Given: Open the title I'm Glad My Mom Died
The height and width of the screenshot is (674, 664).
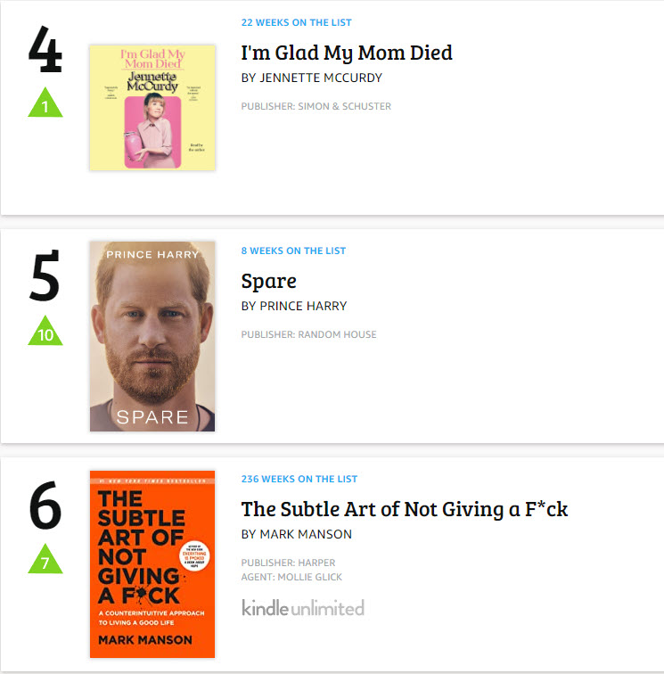Looking at the screenshot, I should click(x=347, y=52).
